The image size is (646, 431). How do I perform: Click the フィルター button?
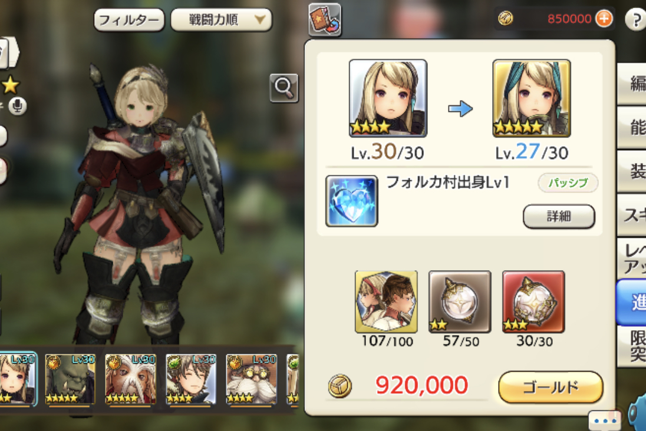pos(129,20)
